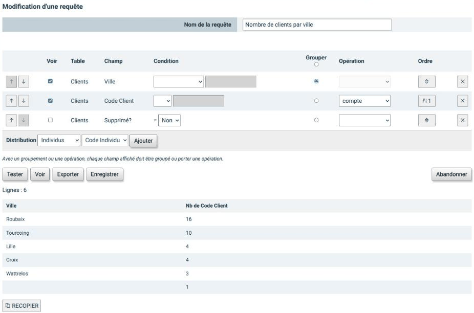Click the Exporter button

click(68, 174)
